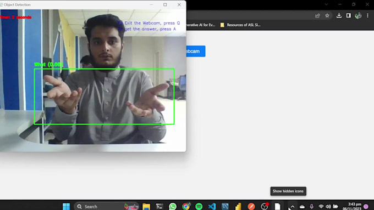374x210 pixels.
Task: Open Visual Studio Code from taskbar
Action: (x=212, y=206)
